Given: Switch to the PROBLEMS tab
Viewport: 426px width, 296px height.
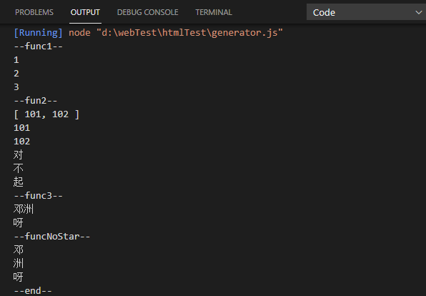Looking at the screenshot, I should pos(34,12).
